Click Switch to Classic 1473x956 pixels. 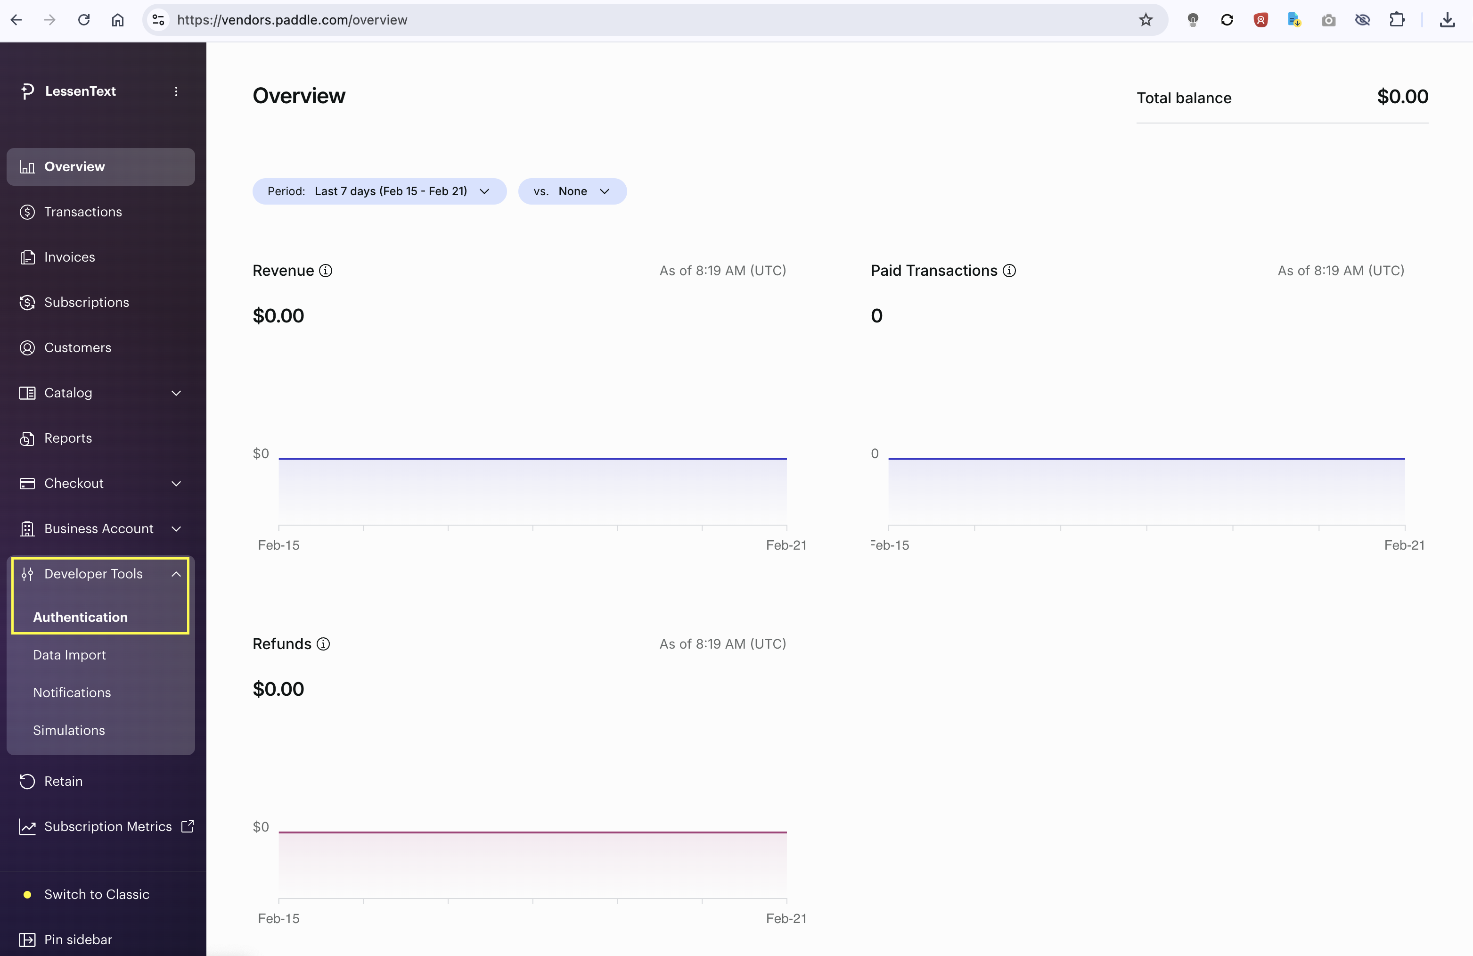[x=96, y=894]
